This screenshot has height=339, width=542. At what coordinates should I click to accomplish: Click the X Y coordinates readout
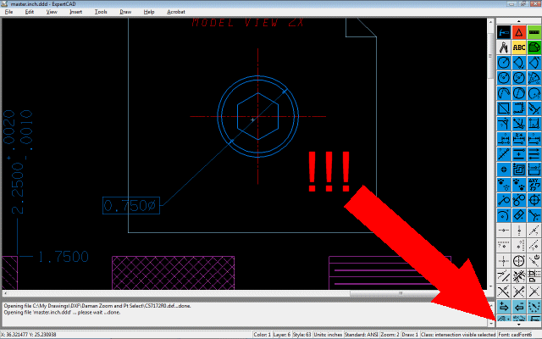tap(28, 335)
